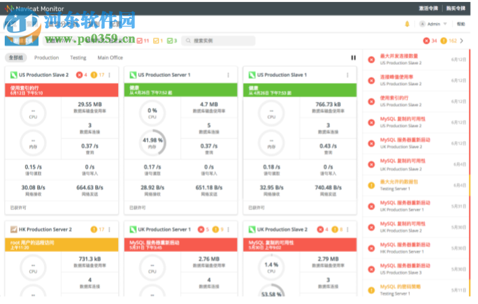Click the 766.73 kB disk usage value
Image resolution: width=478 pixels, height=304 pixels.
click(x=328, y=104)
